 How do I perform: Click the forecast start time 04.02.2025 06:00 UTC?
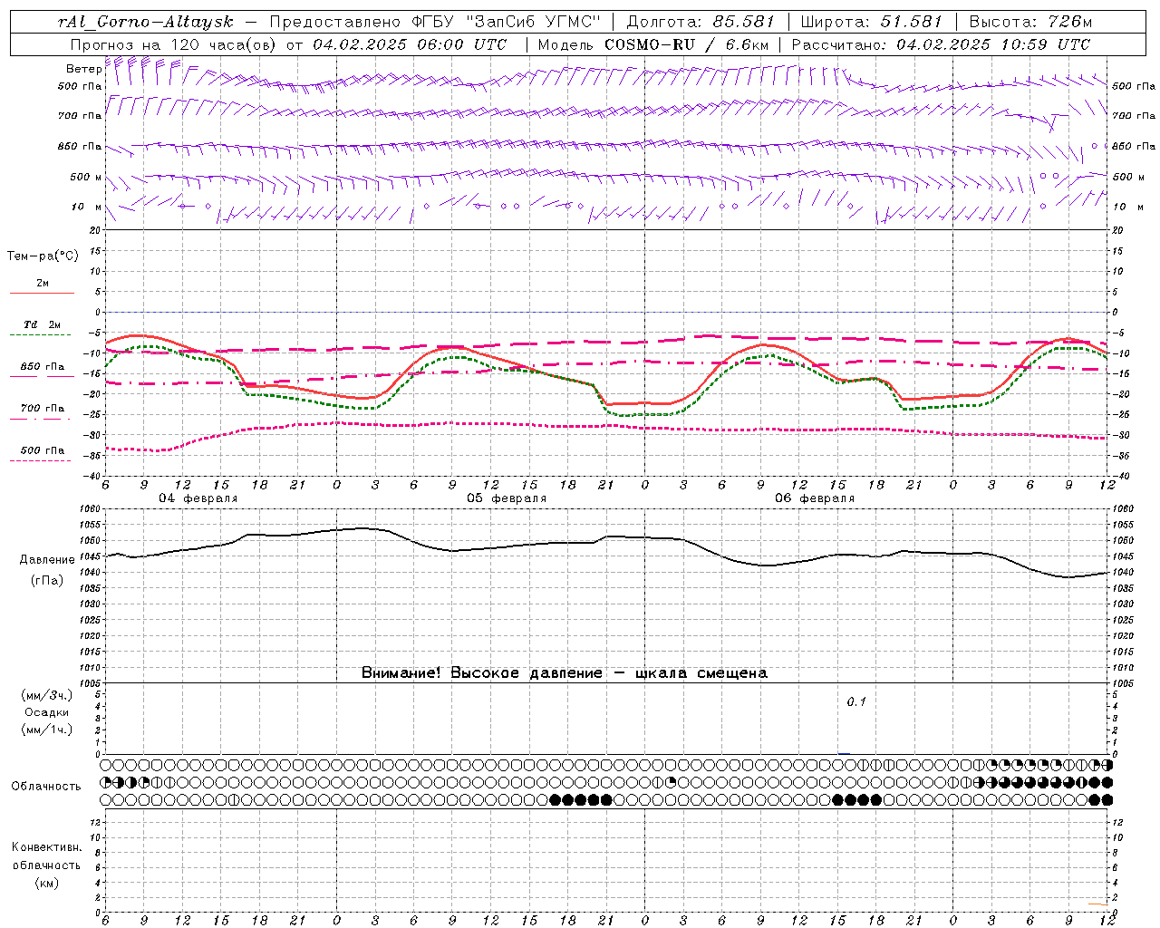pos(410,44)
